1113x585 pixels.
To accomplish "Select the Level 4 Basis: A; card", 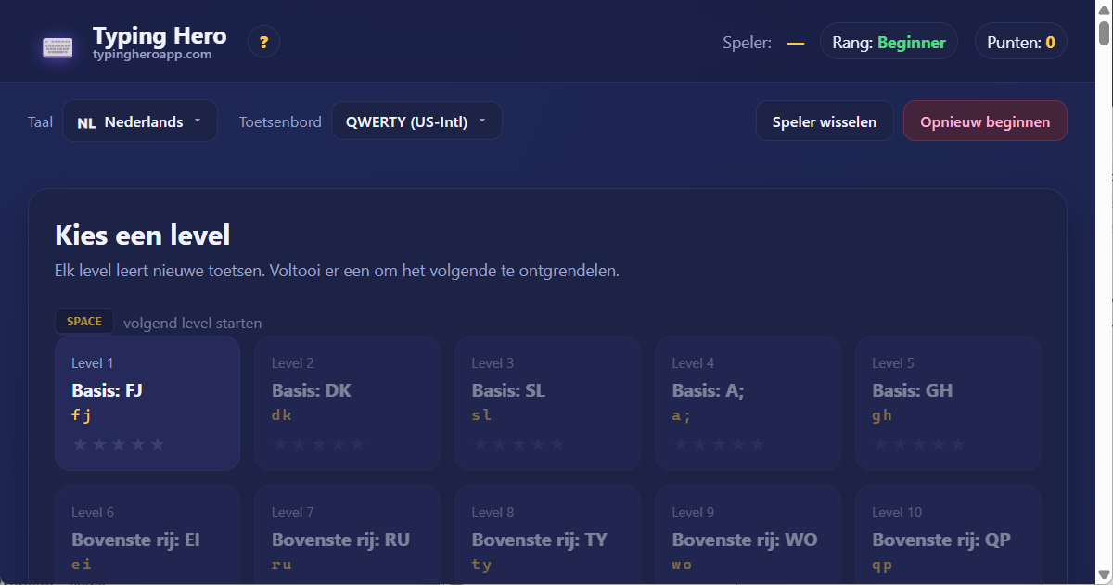I will point(748,403).
